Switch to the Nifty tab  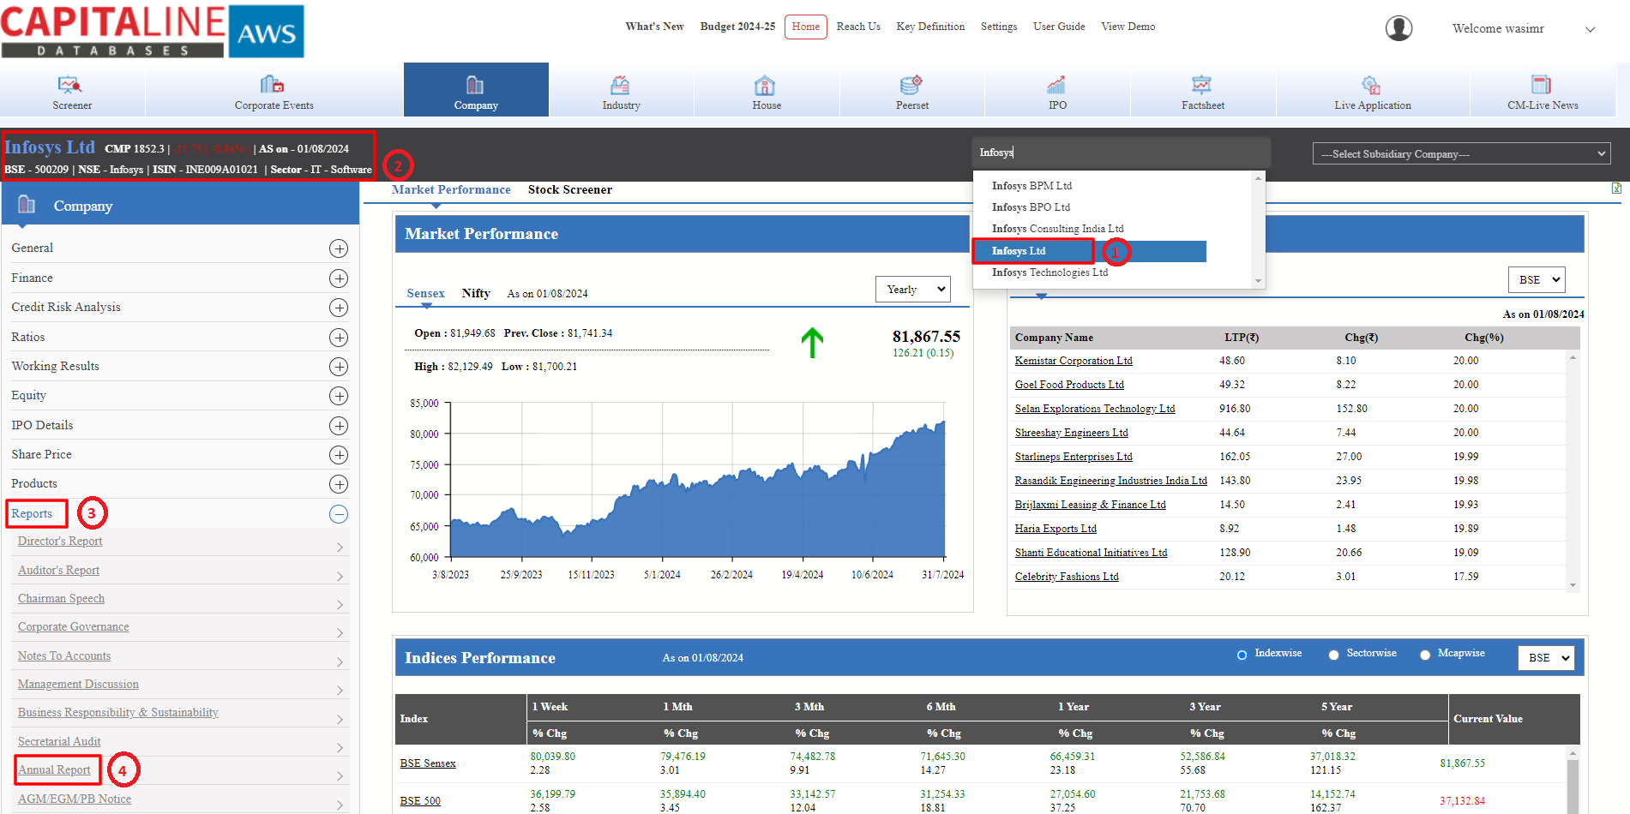(x=476, y=293)
